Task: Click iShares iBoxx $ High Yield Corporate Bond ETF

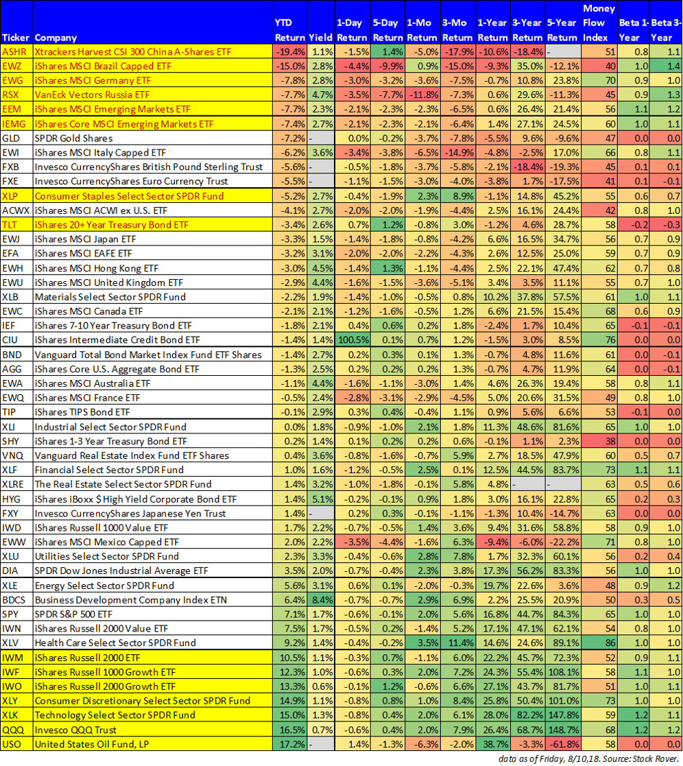Action: (x=136, y=499)
